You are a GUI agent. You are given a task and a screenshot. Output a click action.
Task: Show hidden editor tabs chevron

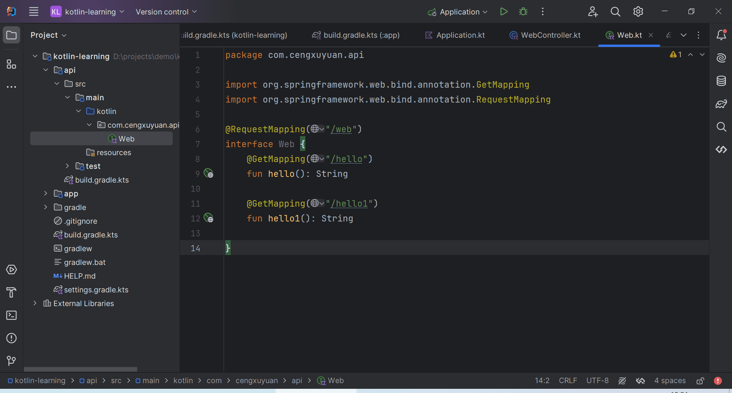684,35
